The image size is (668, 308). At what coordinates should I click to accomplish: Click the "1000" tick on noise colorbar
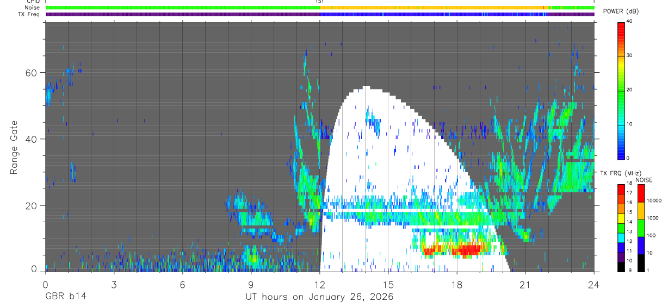[653, 218]
